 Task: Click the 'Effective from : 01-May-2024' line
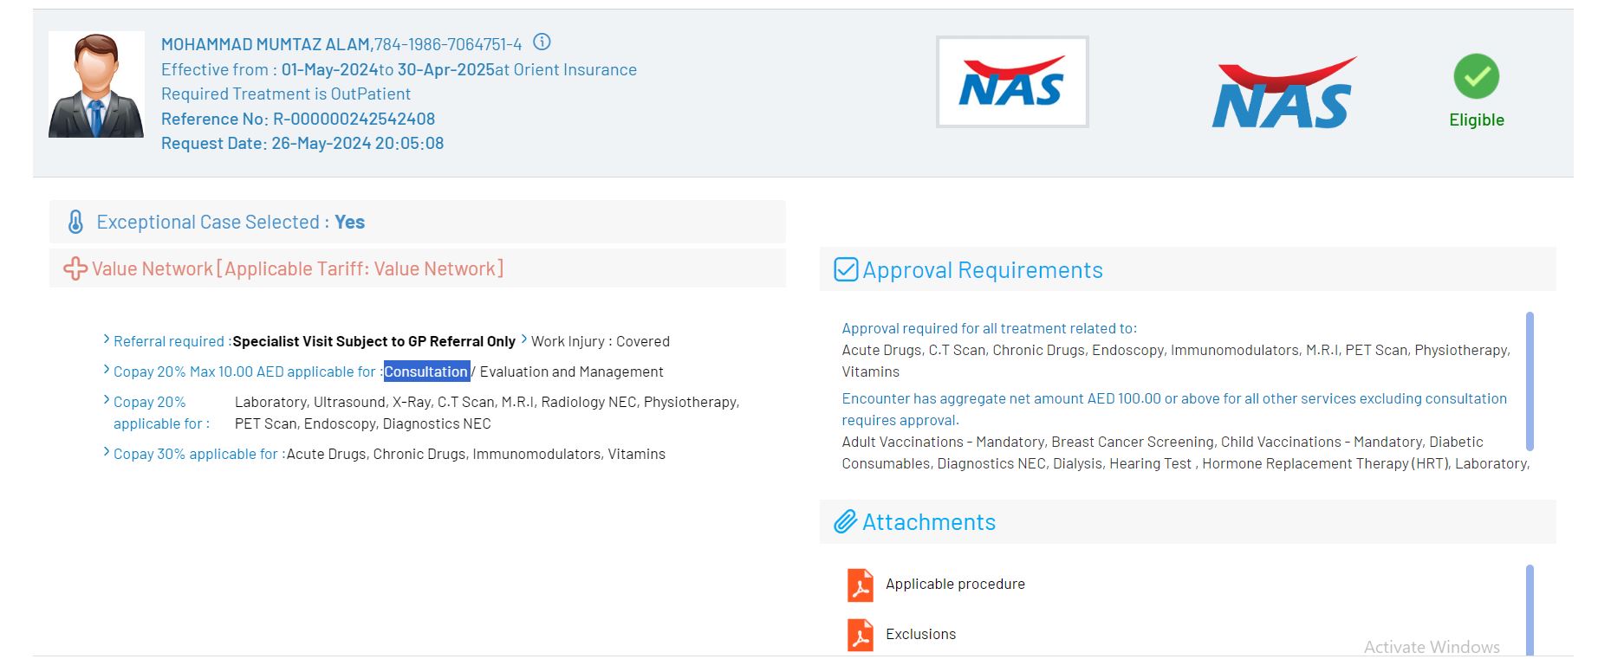click(399, 69)
